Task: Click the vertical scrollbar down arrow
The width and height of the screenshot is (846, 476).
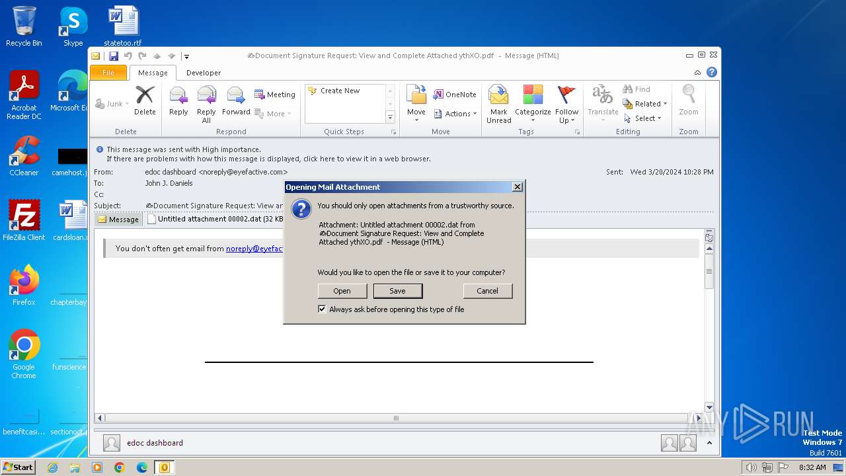Action: pyautogui.click(x=709, y=407)
